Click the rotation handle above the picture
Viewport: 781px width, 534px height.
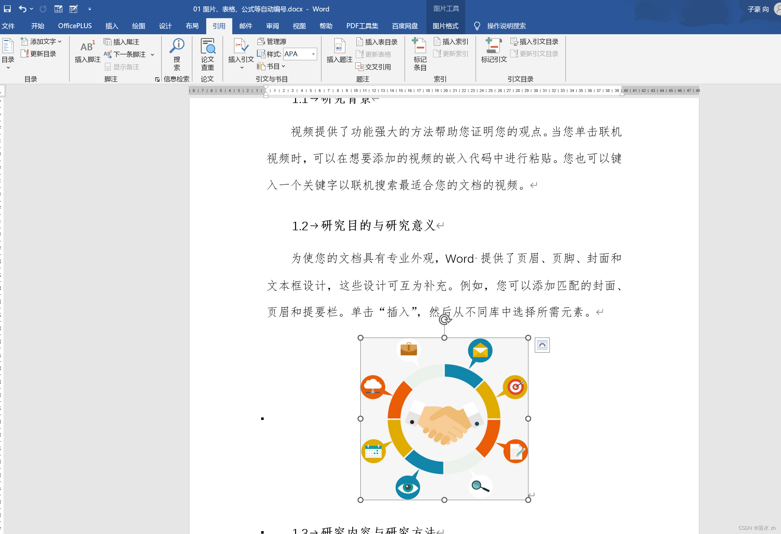click(x=445, y=319)
